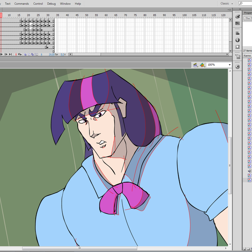Open the Control menu

click(38, 4)
